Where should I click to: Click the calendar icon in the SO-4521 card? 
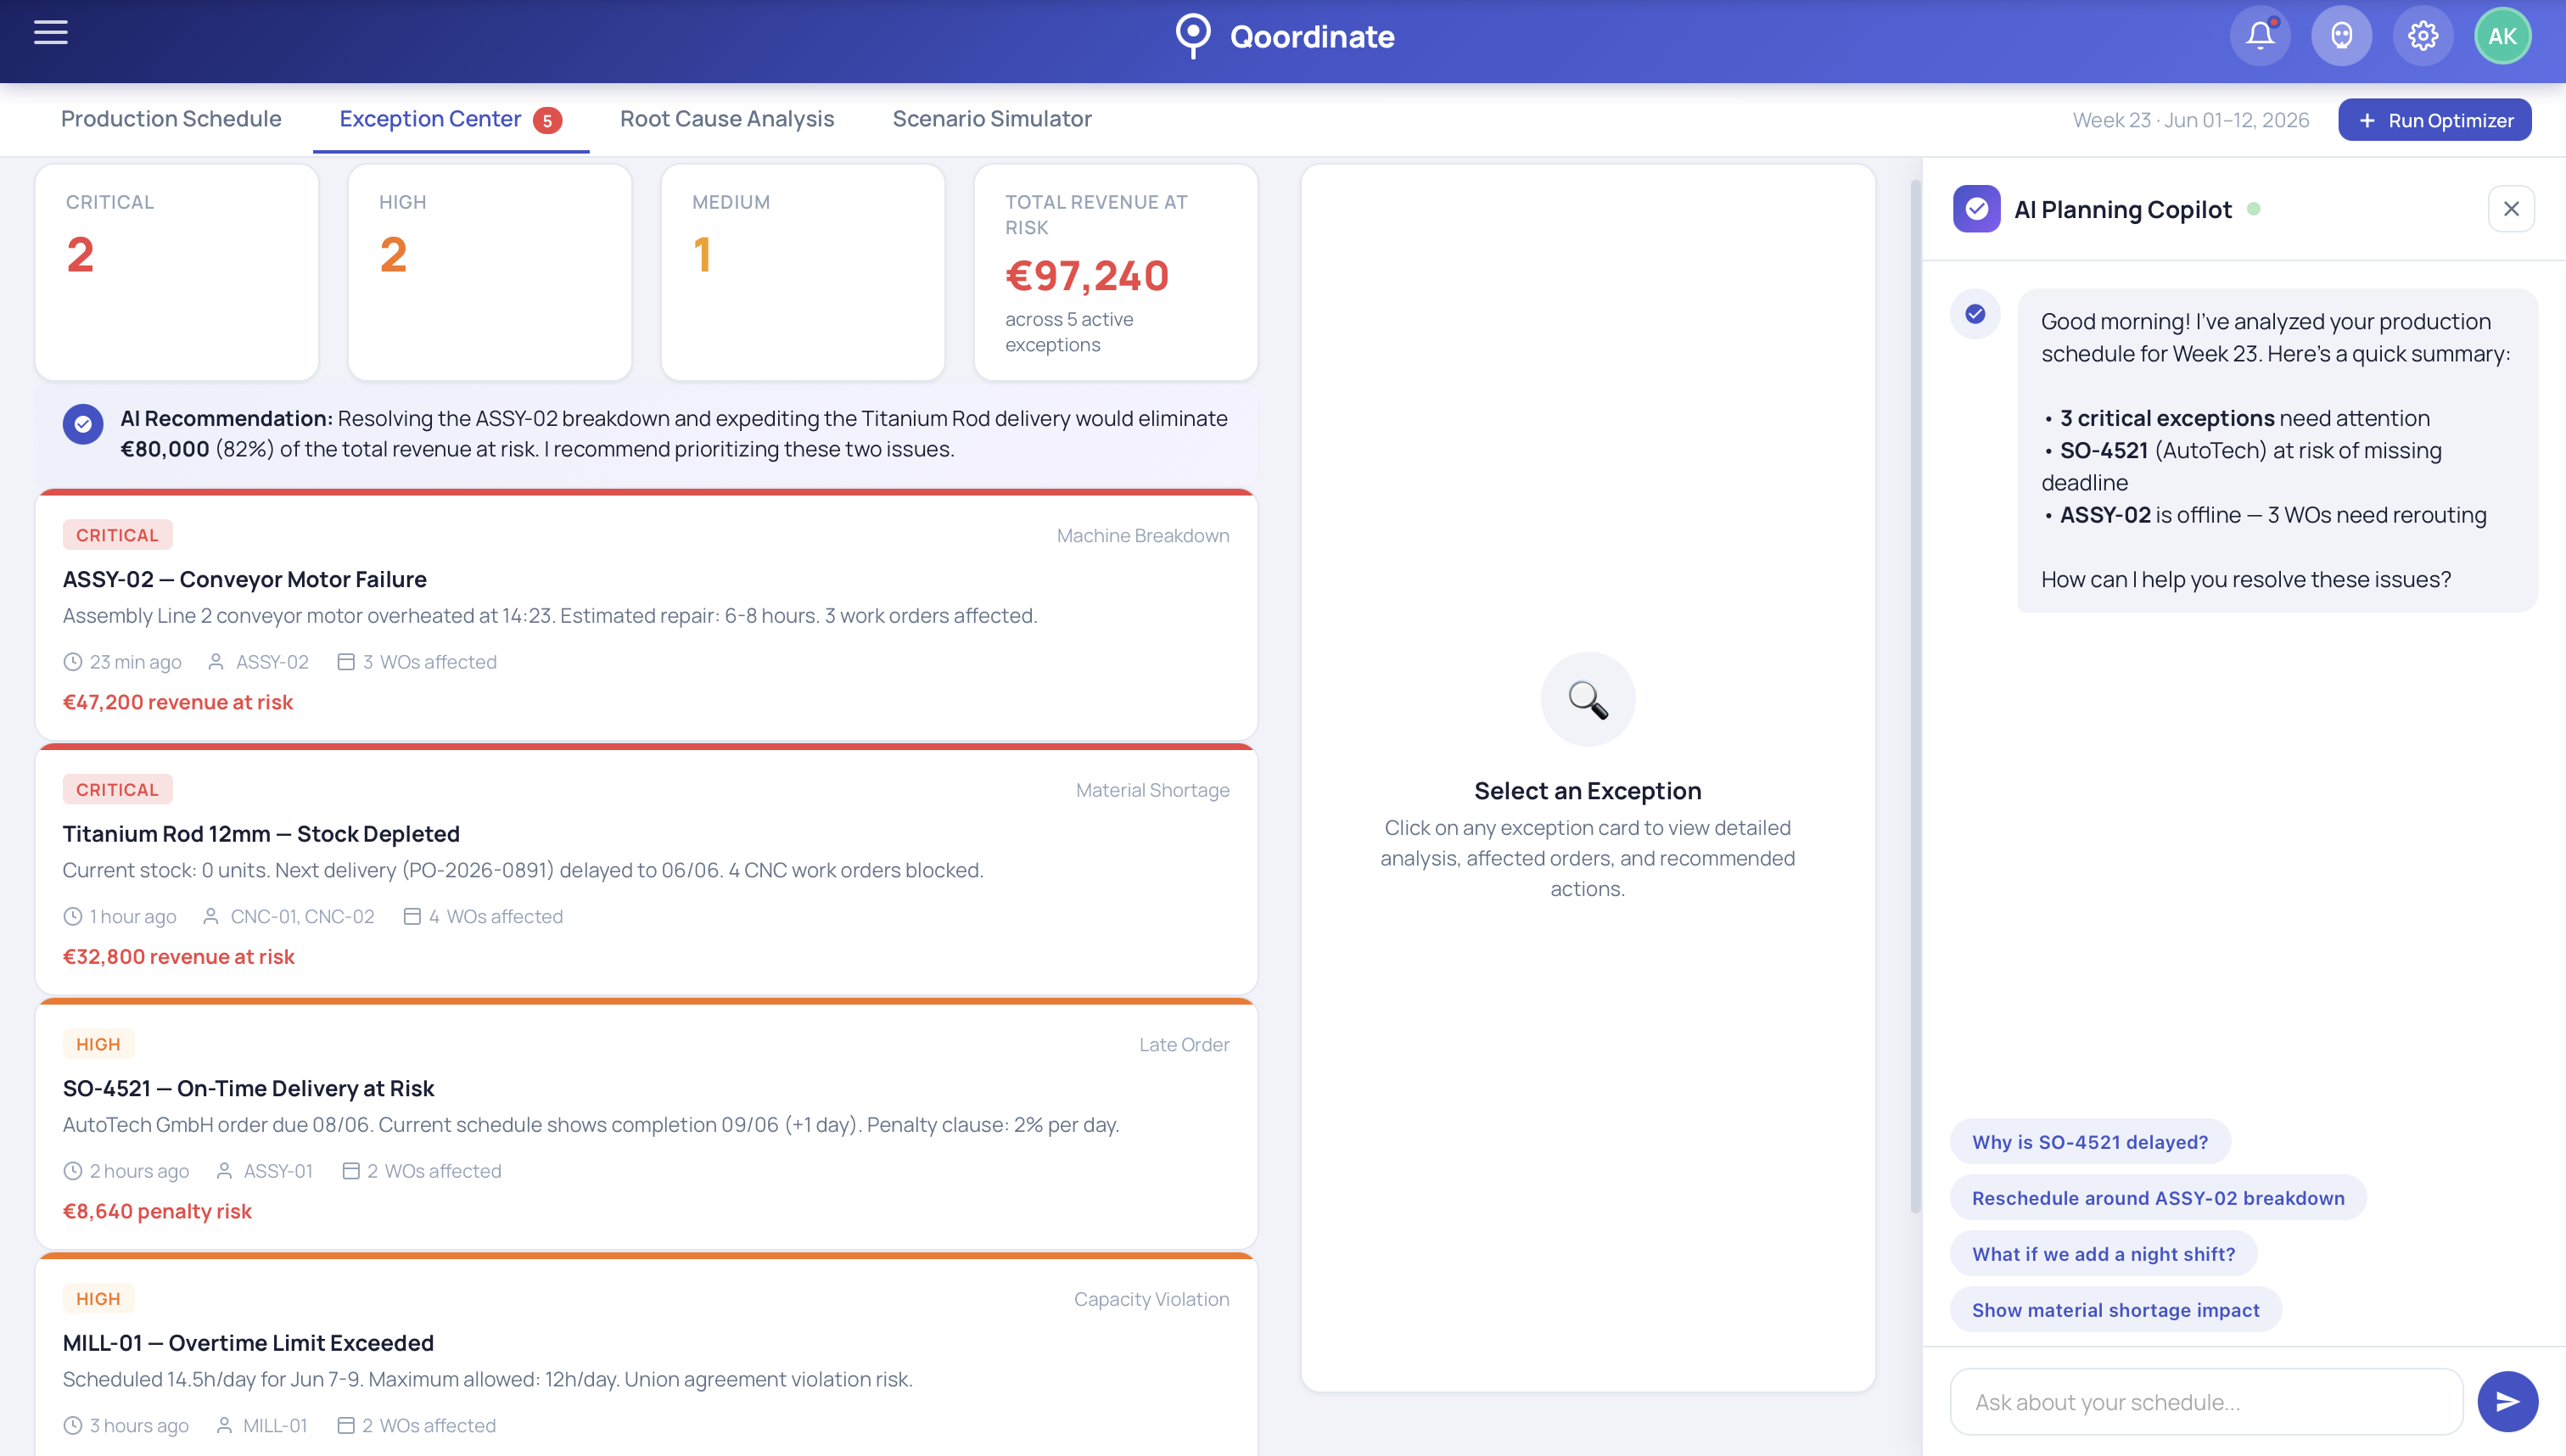click(x=351, y=1171)
